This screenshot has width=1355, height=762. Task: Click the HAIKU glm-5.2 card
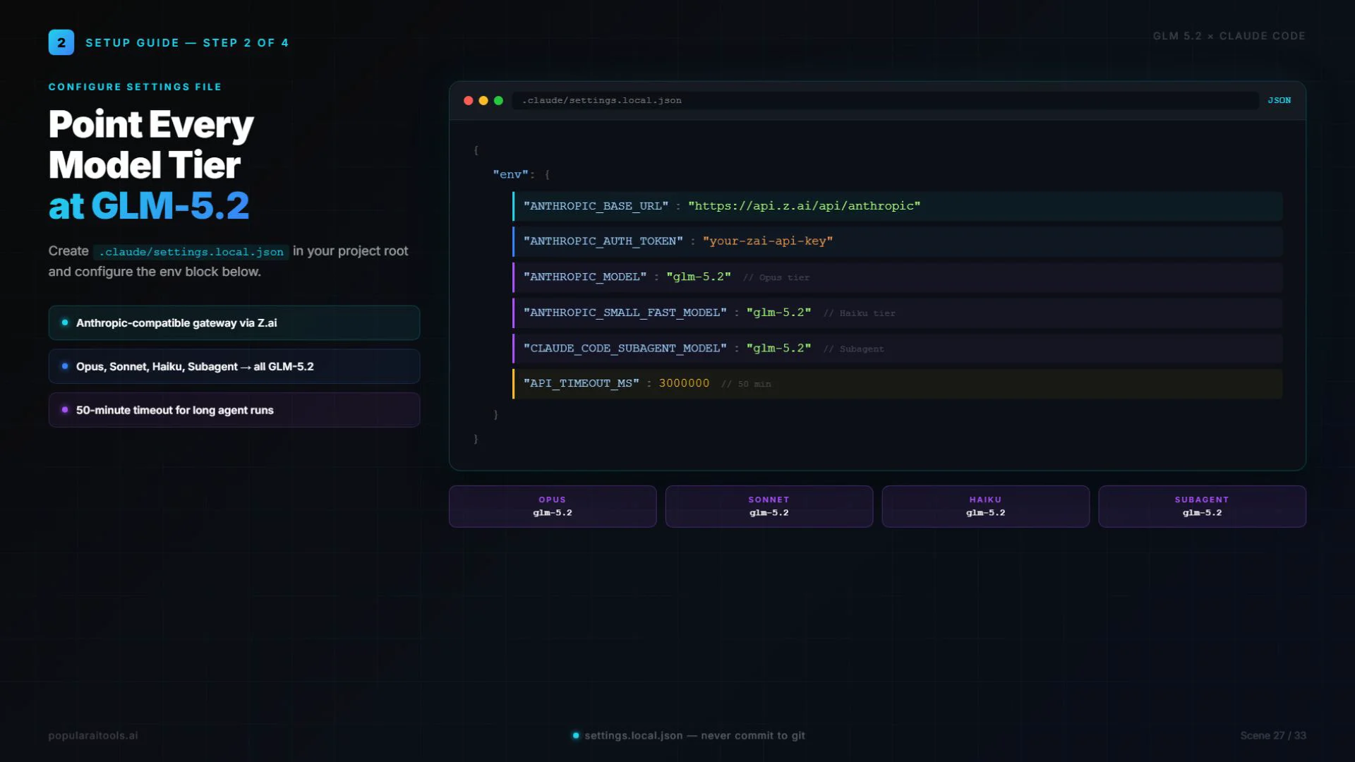pyautogui.click(x=986, y=507)
